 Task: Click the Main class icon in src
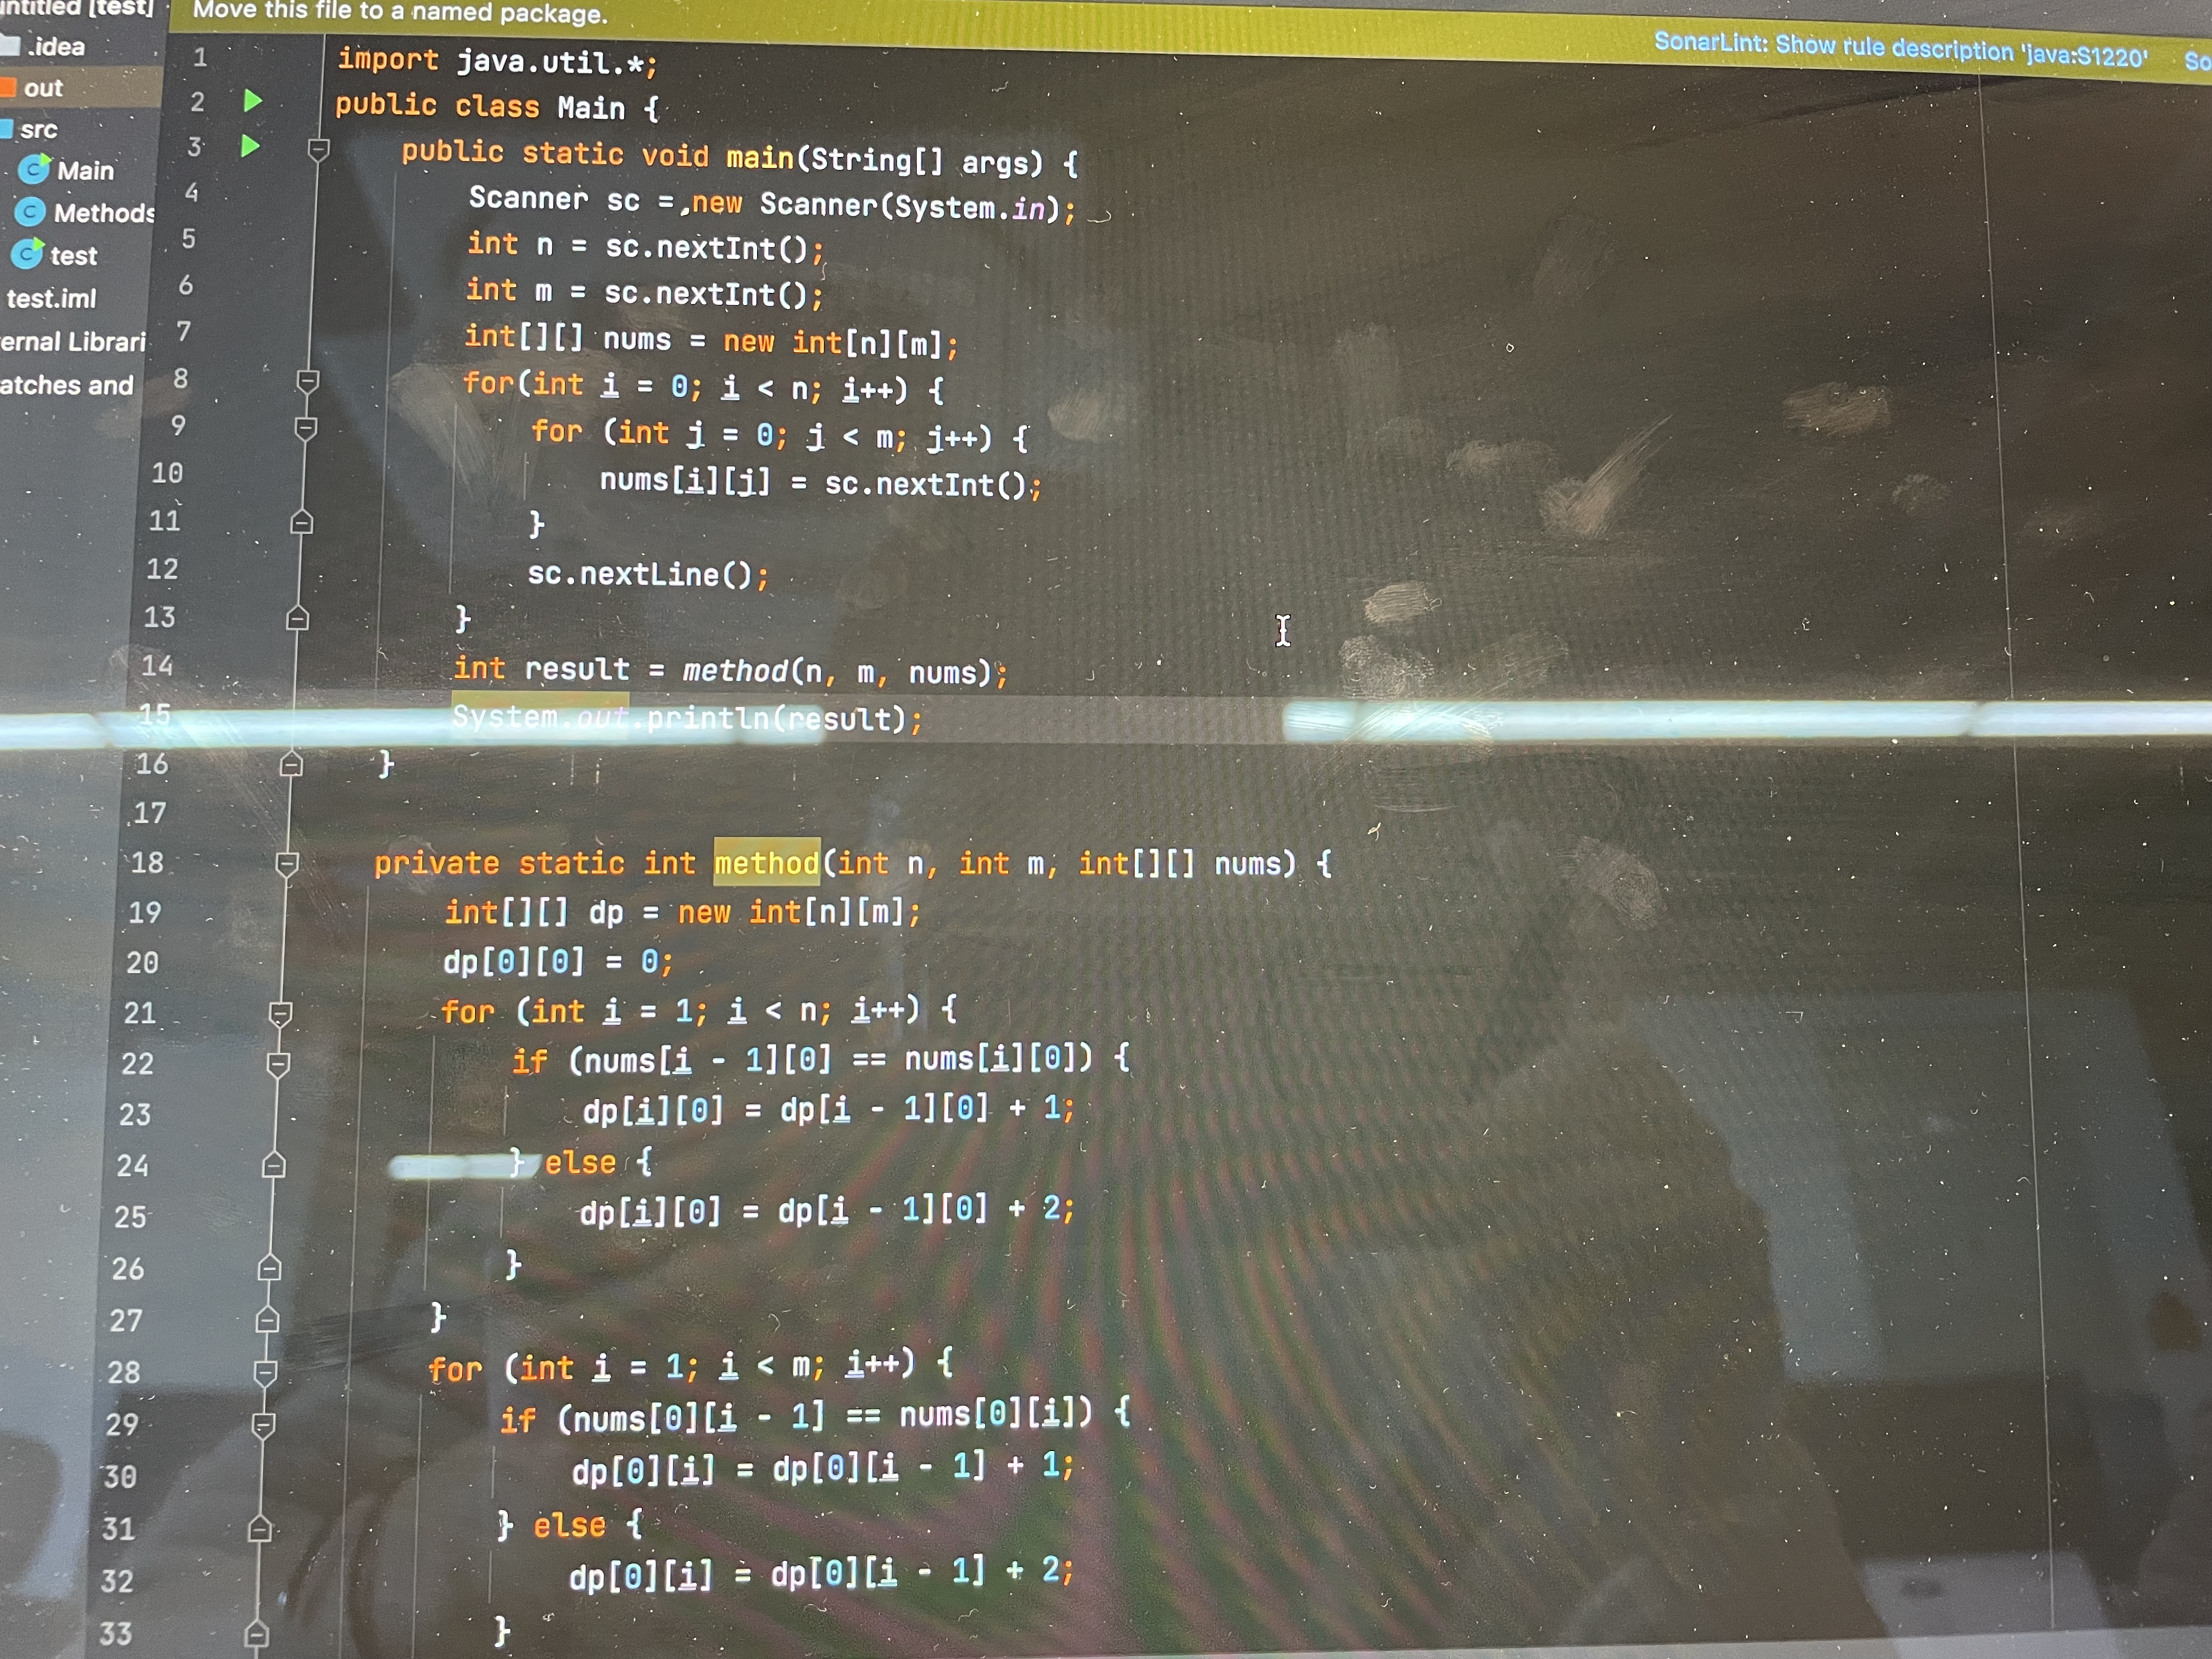34,169
